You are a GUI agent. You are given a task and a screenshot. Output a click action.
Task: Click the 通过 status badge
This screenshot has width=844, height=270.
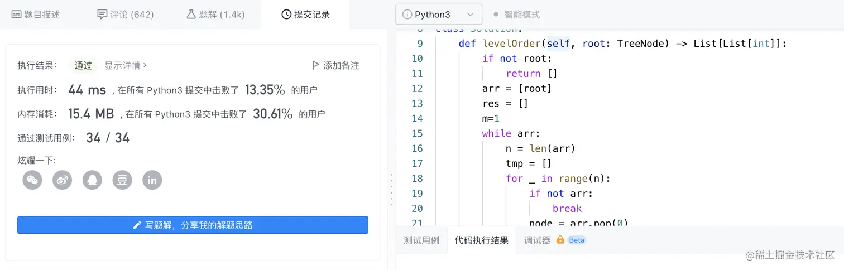coord(83,65)
